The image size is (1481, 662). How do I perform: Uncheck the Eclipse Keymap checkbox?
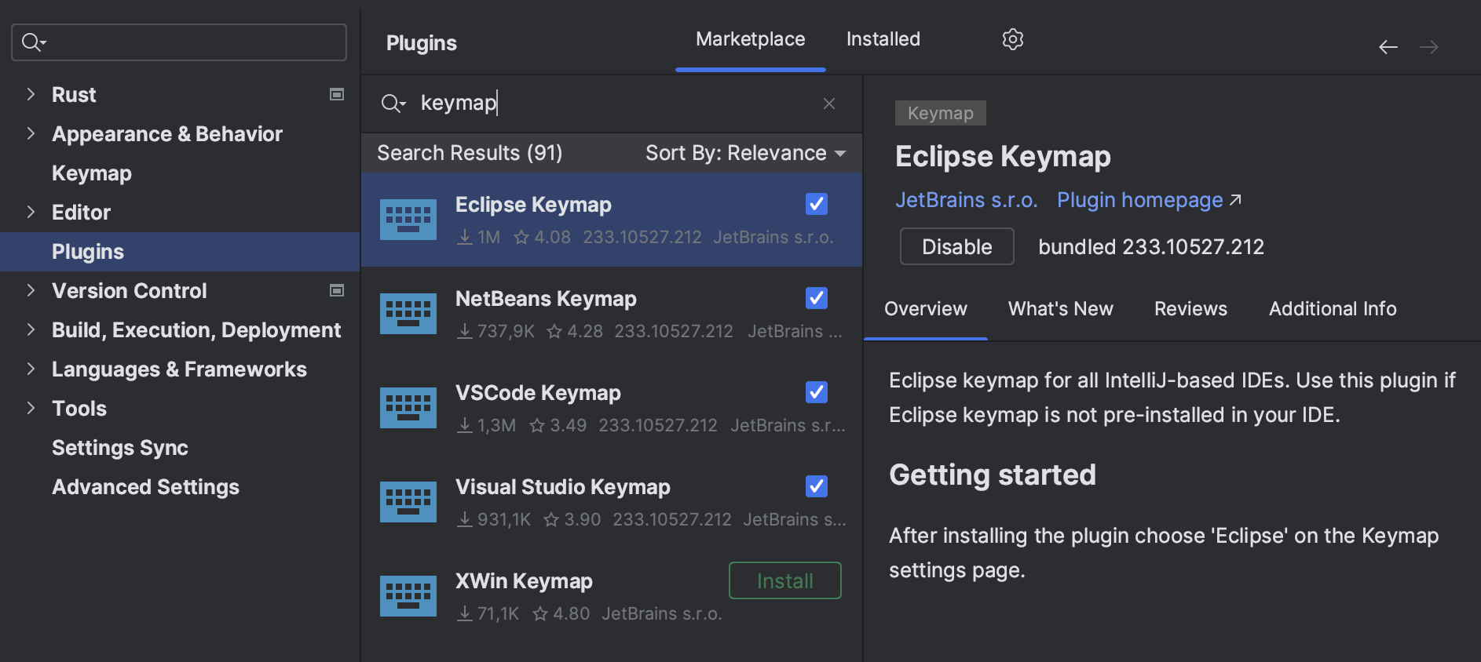(x=816, y=204)
